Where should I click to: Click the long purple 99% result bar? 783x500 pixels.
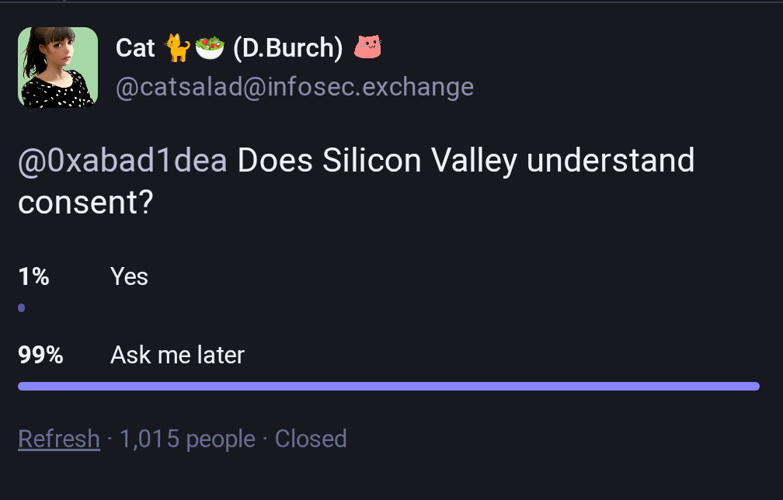point(388,386)
